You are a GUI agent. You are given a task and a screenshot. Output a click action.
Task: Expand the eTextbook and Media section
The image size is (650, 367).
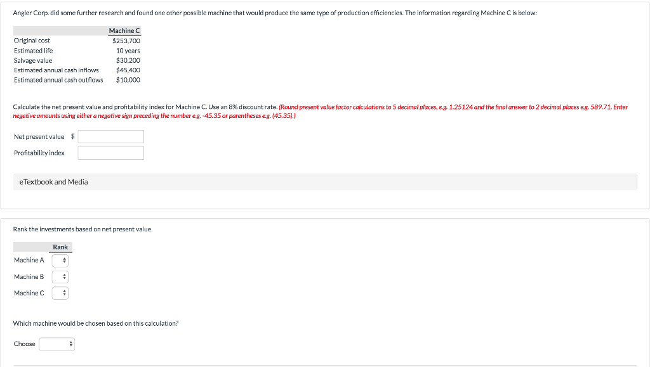pyautogui.click(x=325, y=182)
